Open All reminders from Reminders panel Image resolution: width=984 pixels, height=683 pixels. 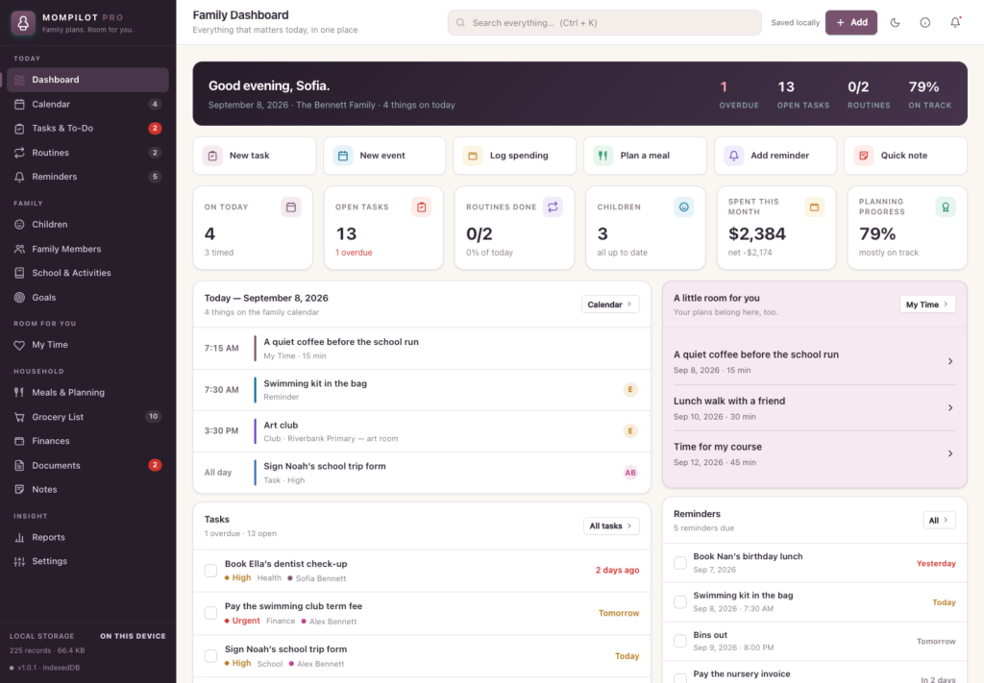tap(939, 520)
